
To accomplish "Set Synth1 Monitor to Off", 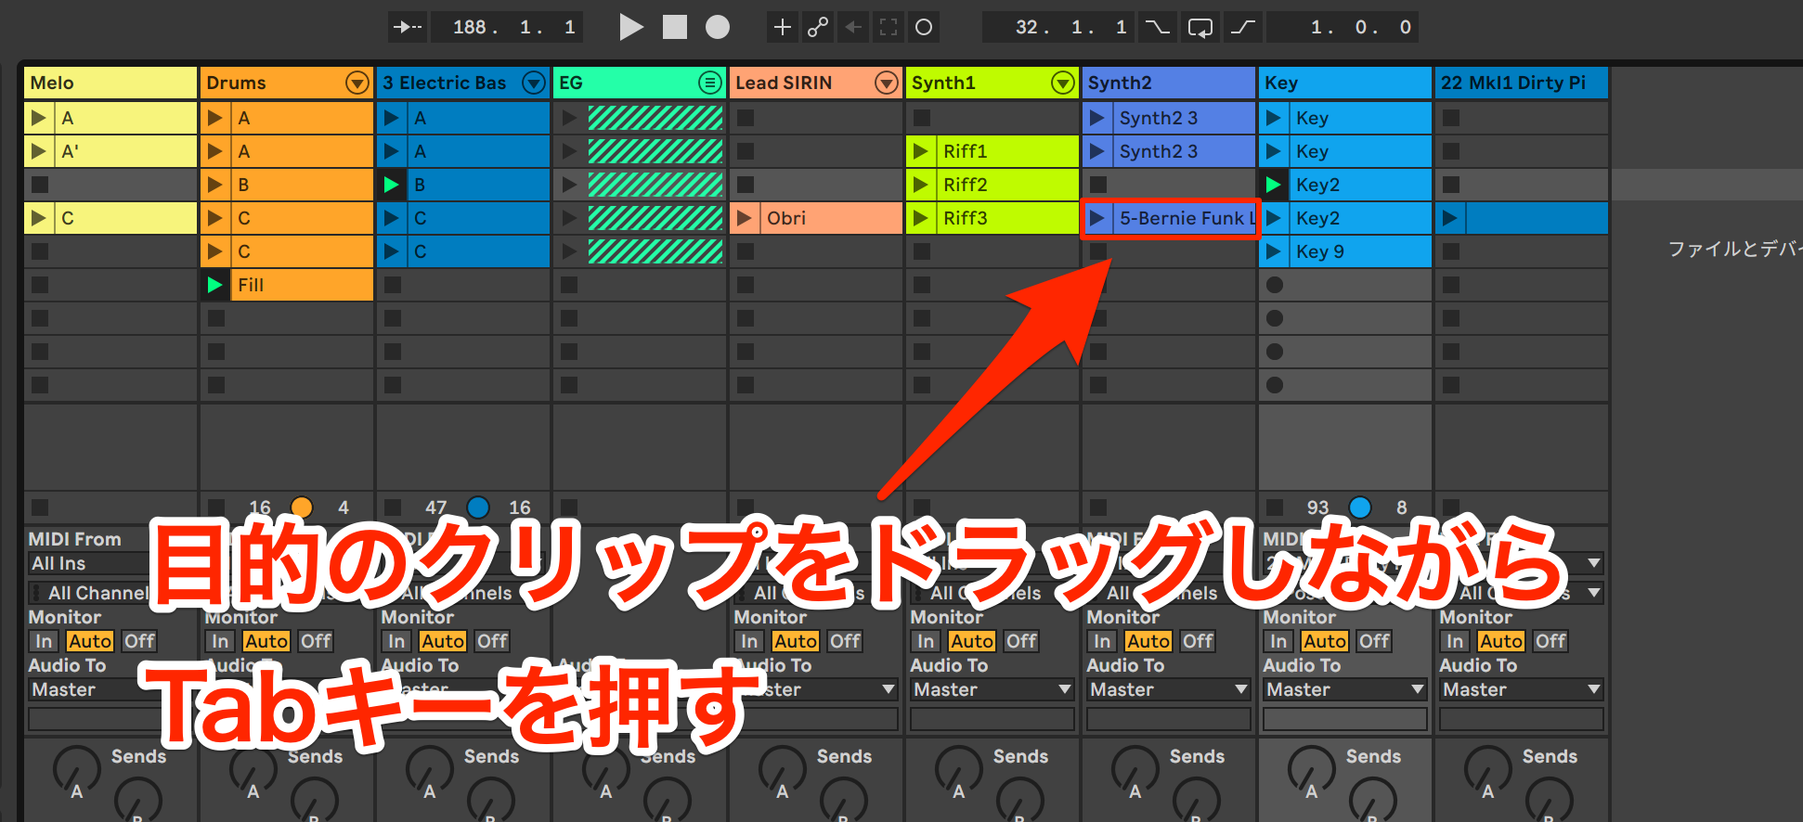I will click(x=1021, y=641).
